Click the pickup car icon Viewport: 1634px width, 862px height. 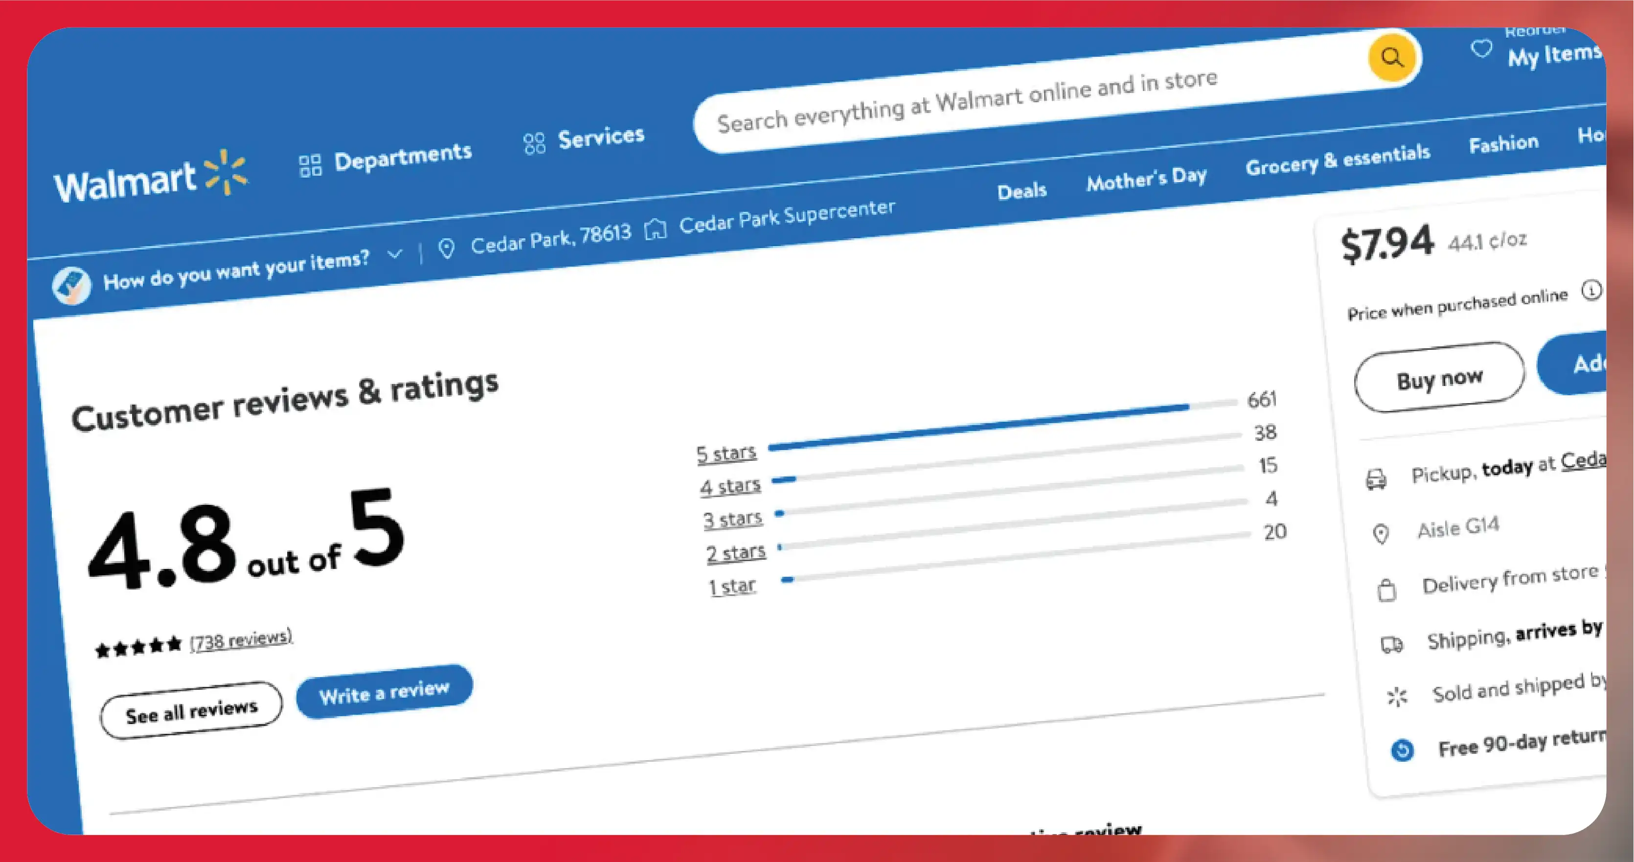(1376, 479)
